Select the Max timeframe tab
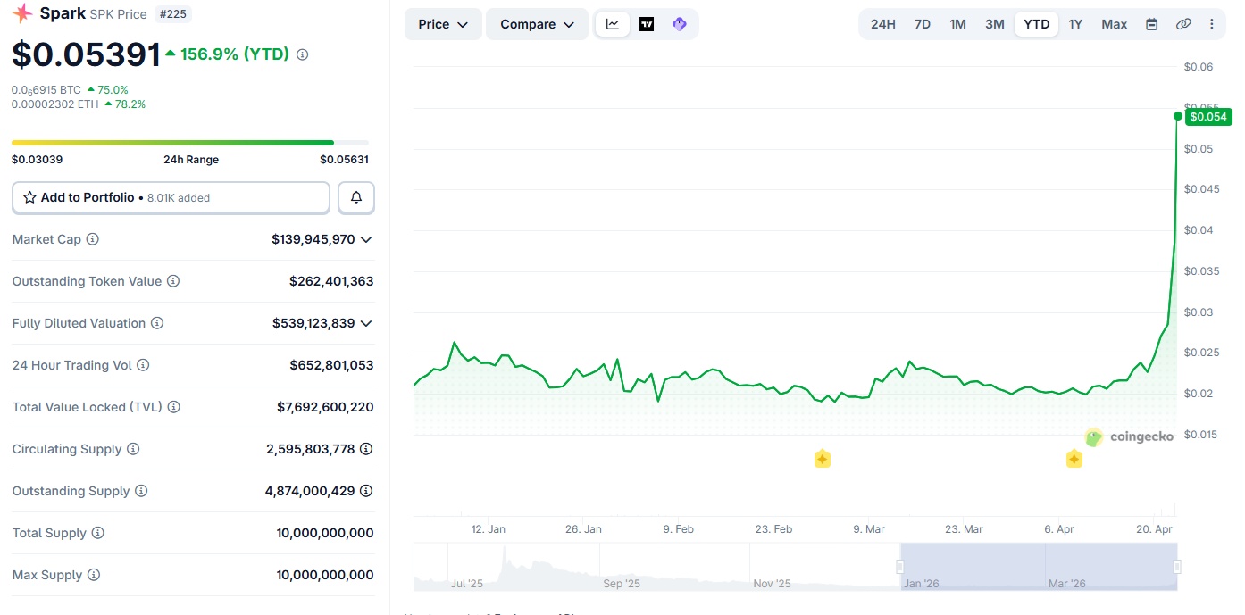The height and width of the screenshot is (615, 1245). 1114,24
